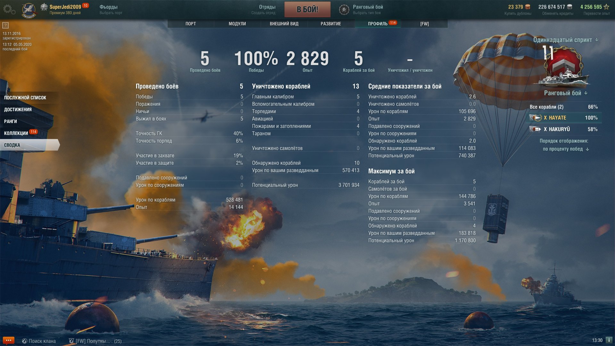Click the doubloons coin icon
Screen dimensions: 615x346
[528, 7]
